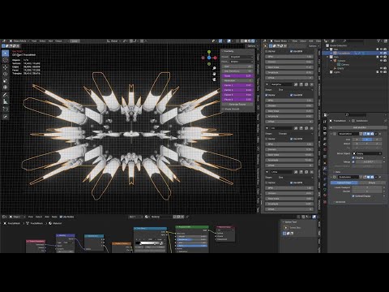The width and height of the screenshot is (389, 292).
Task: Open the Render properties tab
Action: 325,128
